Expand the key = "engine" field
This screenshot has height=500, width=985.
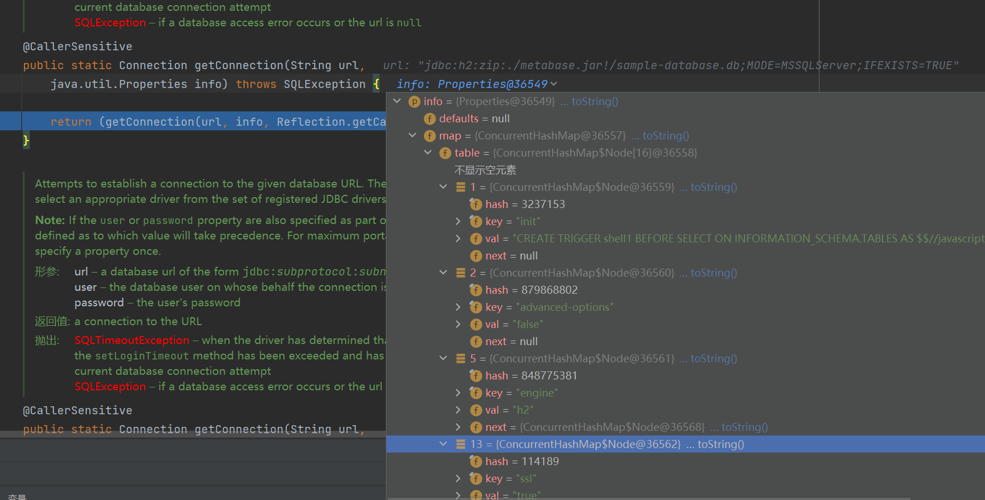pyautogui.click(x=458, y=393)
